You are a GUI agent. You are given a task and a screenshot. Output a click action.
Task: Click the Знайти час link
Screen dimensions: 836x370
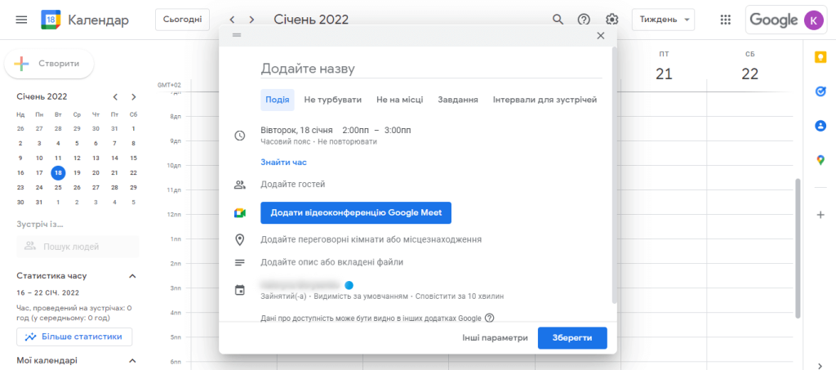click(x=283, y=162)
